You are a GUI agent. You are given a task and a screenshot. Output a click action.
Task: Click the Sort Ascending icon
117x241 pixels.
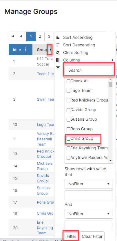[x=58, y=37]
